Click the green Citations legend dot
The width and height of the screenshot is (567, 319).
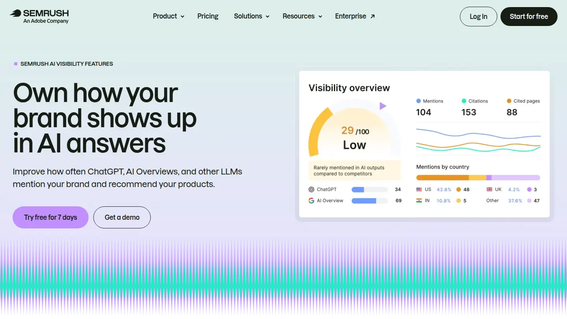tap(464, 101)
